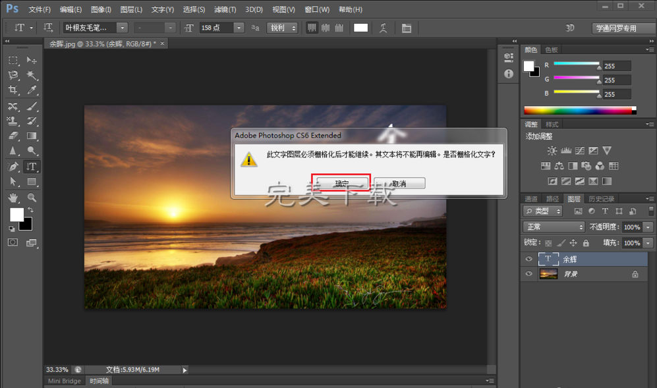Select the Crop tool in the toolbox
The height and width of the screenshot is (388, 657).
pos(13,90)
